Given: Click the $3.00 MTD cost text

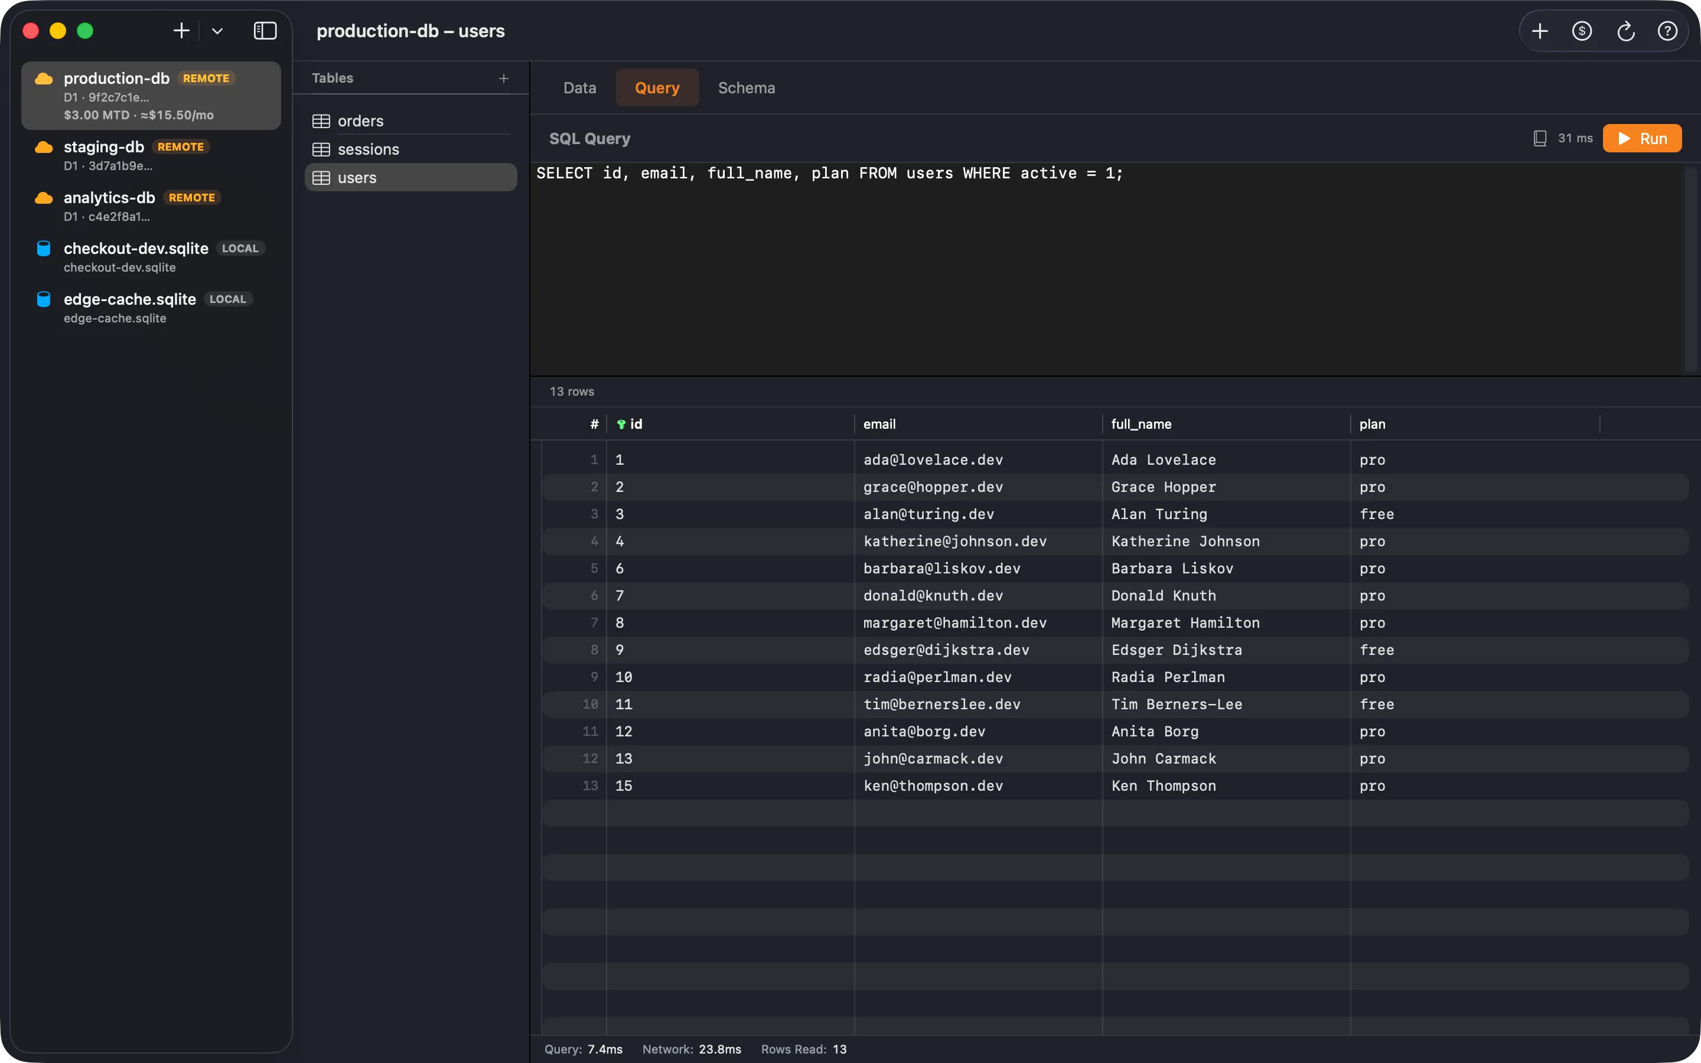Looking at the screenshot, I should click(x=97, y=115).
